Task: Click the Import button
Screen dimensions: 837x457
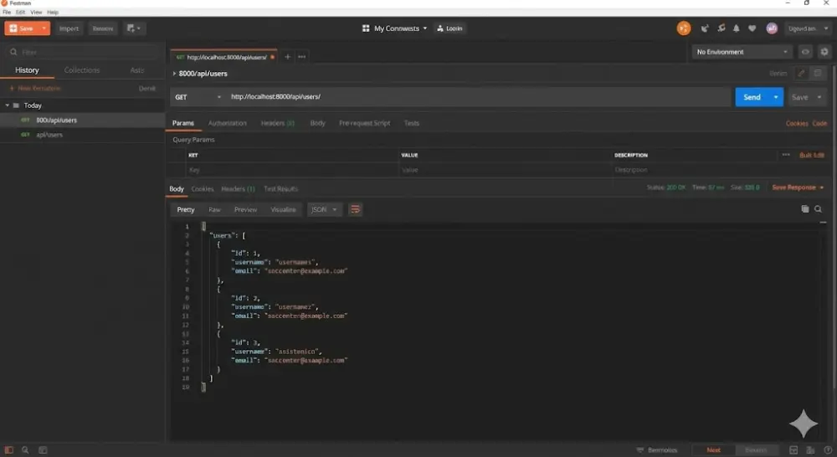Action: (69, 28)
